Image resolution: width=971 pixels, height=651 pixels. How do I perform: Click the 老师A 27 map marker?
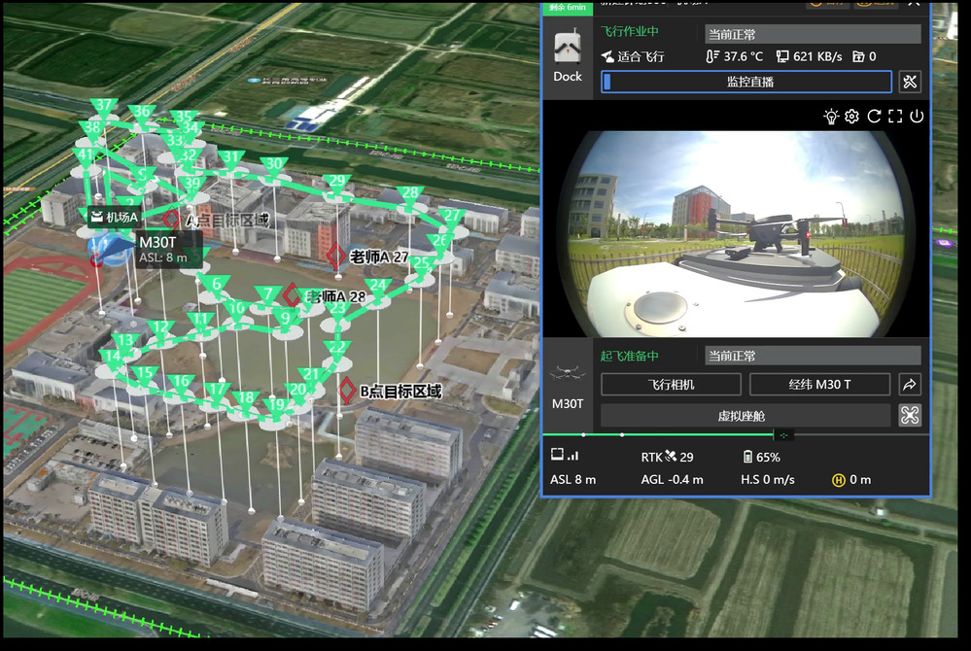coord(335,257)
